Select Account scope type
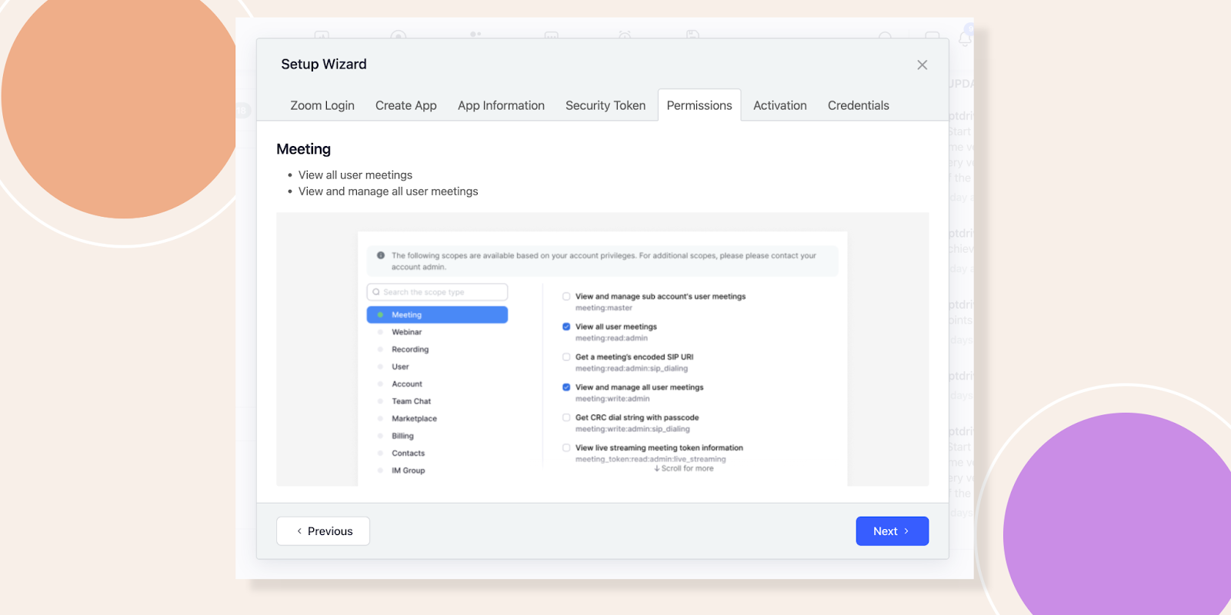 (x=407, y=384)
